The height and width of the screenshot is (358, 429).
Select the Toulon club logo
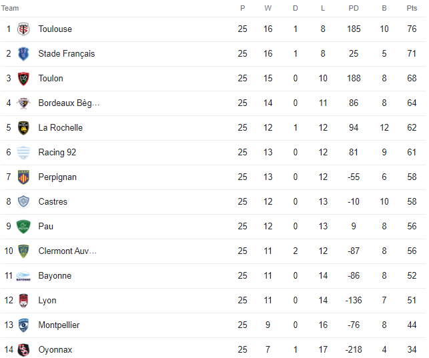[x=23, y=79]
